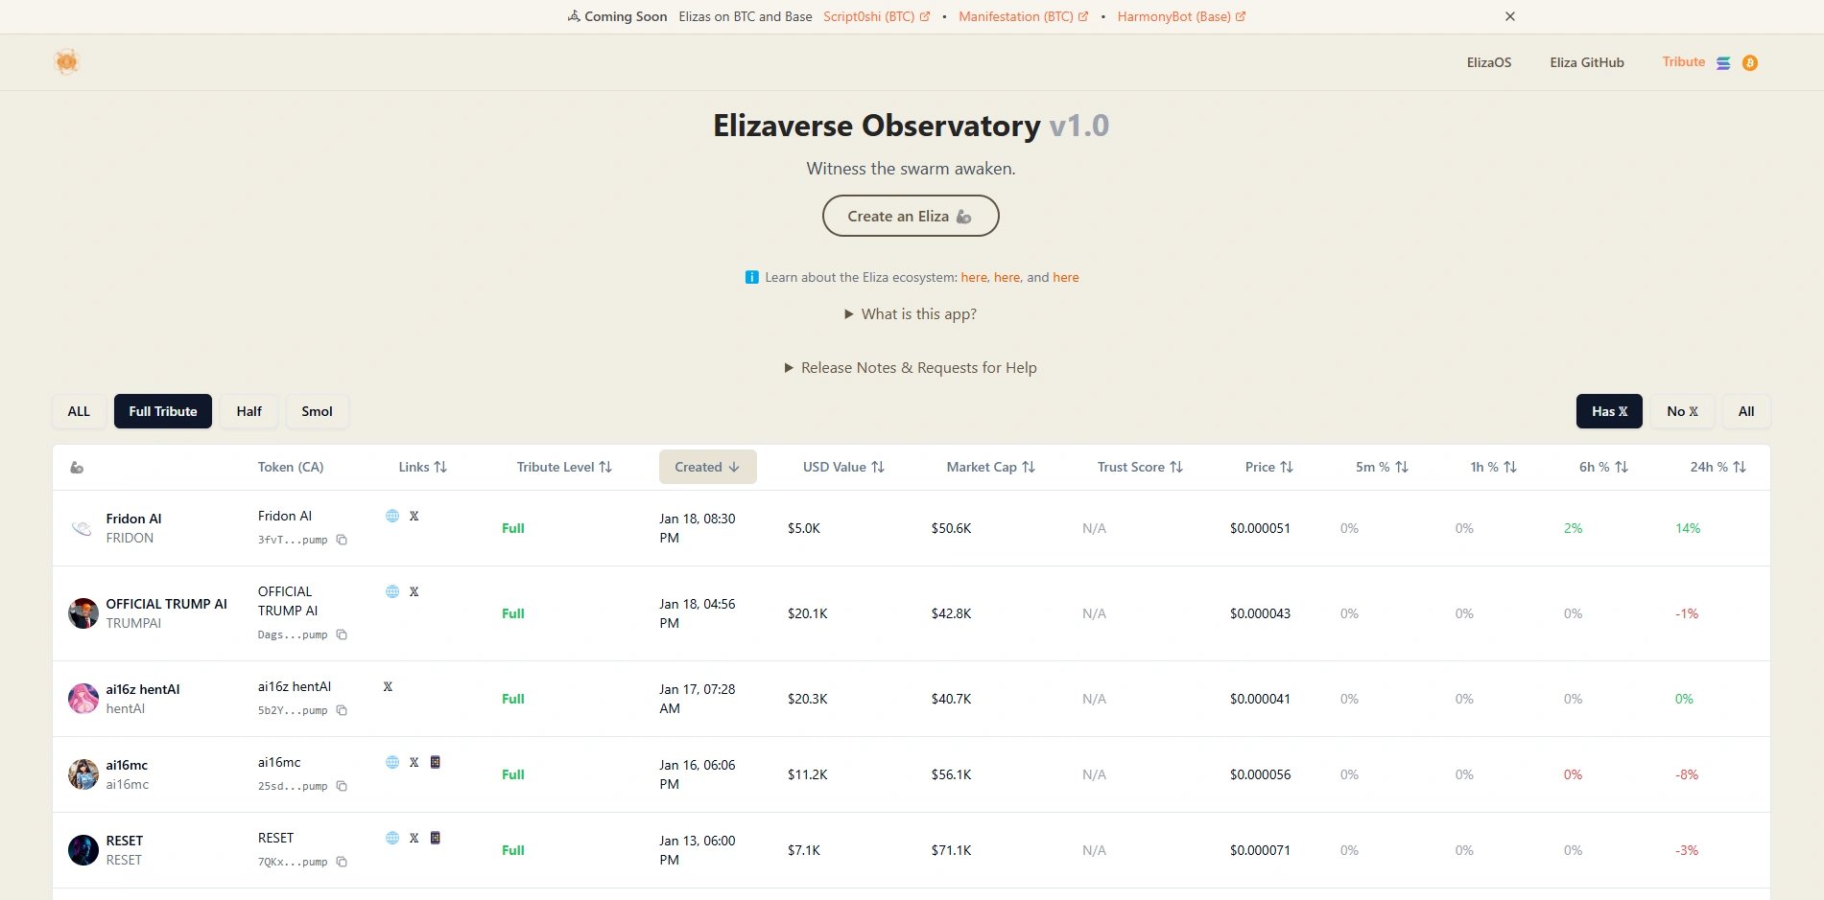
Task: Click the ai16z hentAI avatar image
Action: pyautogui.click(x=83, y=699)
